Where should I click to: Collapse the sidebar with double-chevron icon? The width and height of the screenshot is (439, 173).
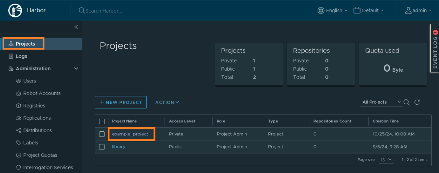[x=76, y=27]
